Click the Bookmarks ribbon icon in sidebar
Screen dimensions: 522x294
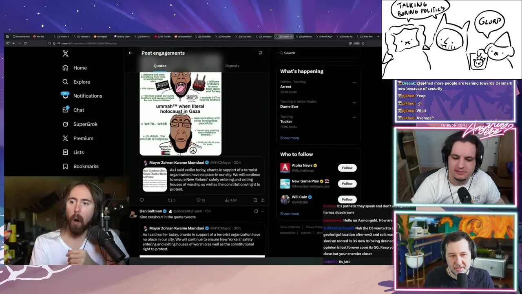coord(65,166)
